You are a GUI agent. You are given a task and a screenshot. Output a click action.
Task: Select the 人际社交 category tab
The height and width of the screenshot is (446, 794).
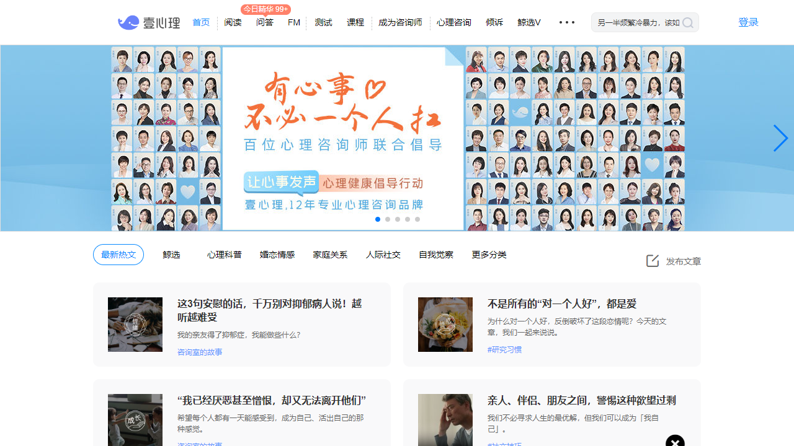(x=383, y=255)
